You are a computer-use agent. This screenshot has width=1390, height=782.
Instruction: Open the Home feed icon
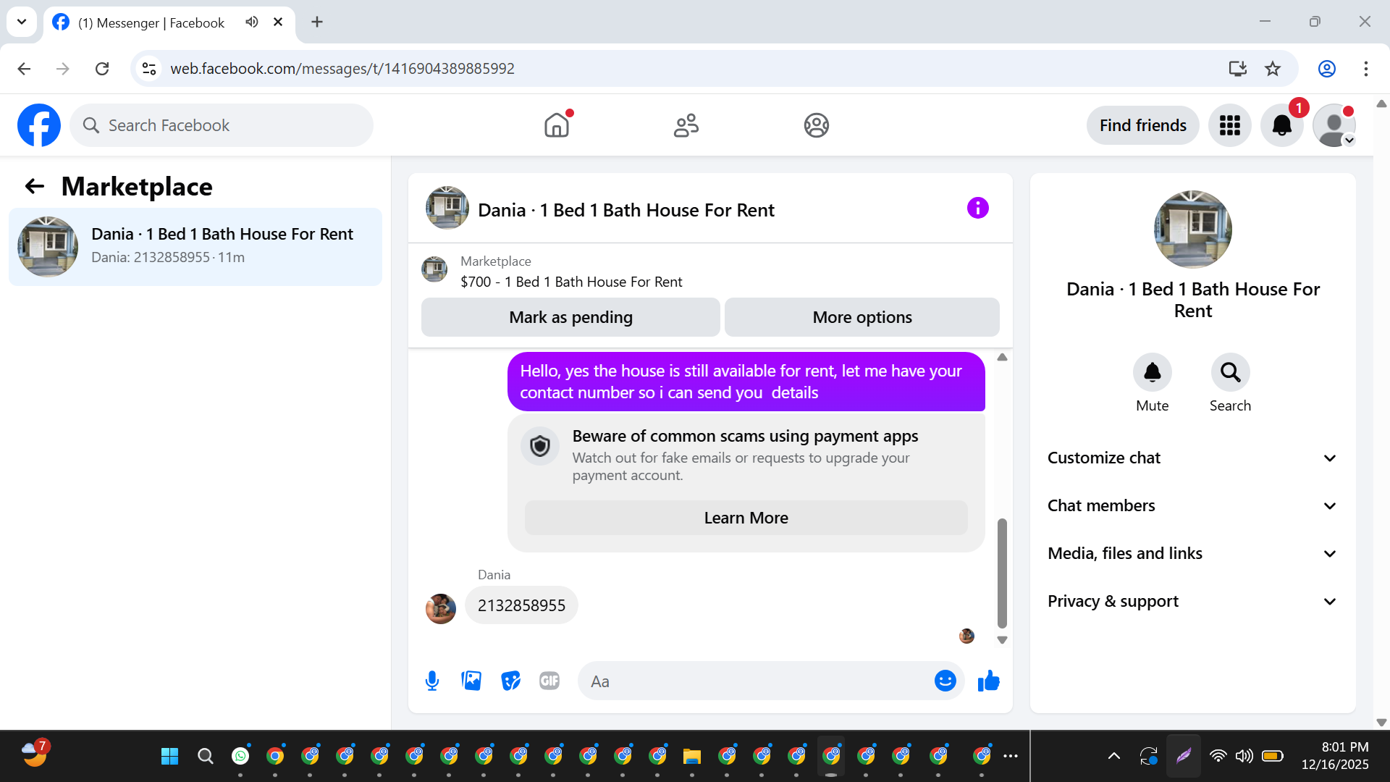557,125
